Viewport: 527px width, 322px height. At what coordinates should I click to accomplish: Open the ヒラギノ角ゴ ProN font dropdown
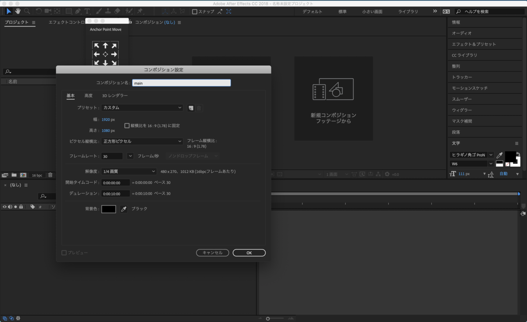(472, 155)
